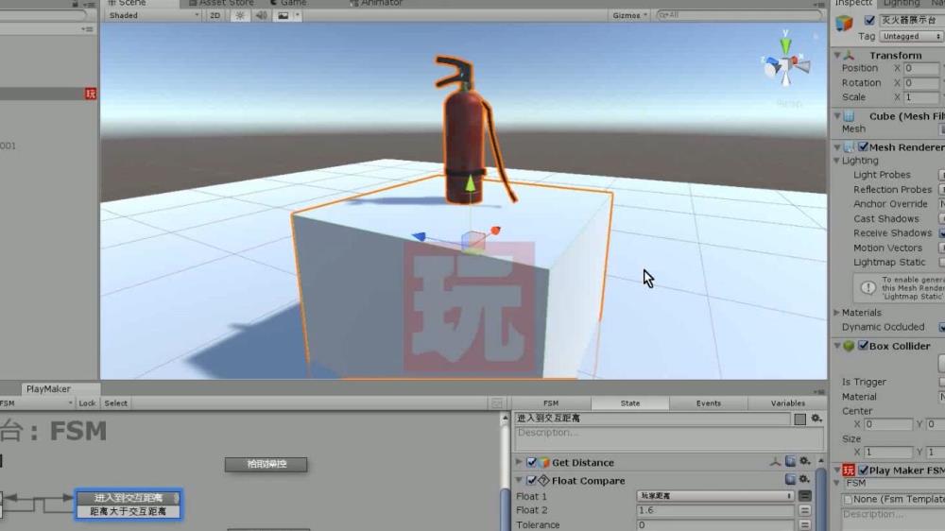Uncheck Float Compare action enabled box
Viewport: 945px width, 531px height.
pos(531,480)
